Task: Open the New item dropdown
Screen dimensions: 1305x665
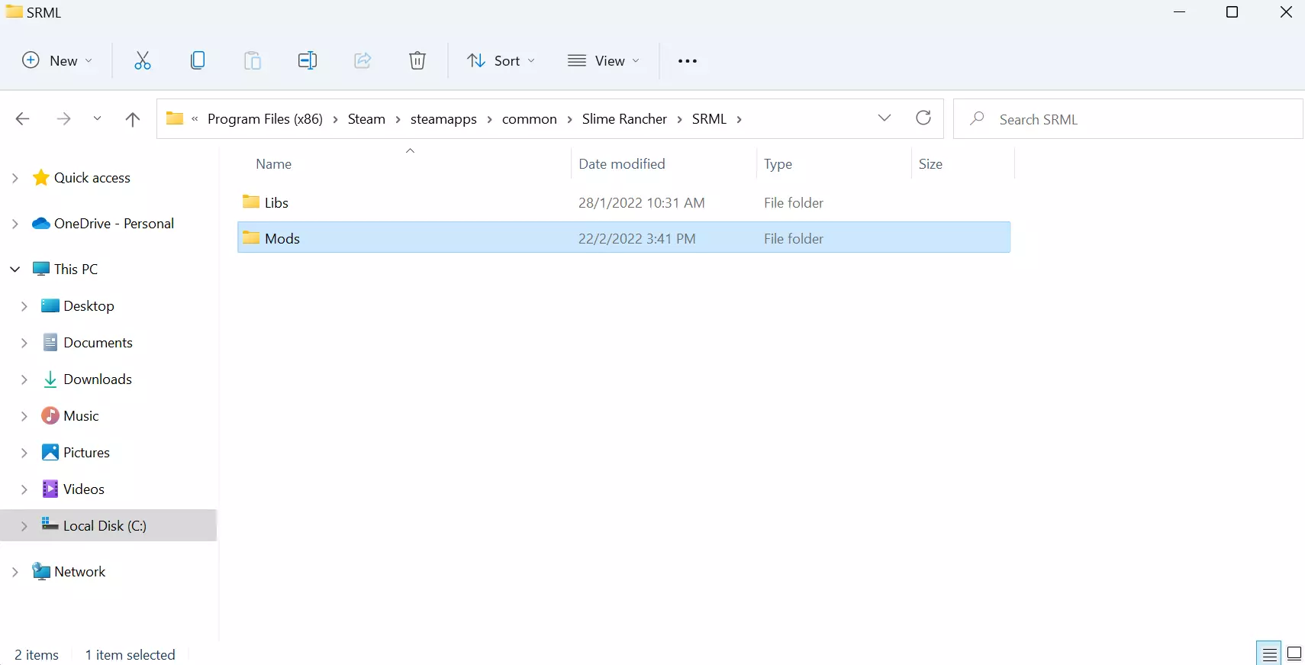Action: 57,60
